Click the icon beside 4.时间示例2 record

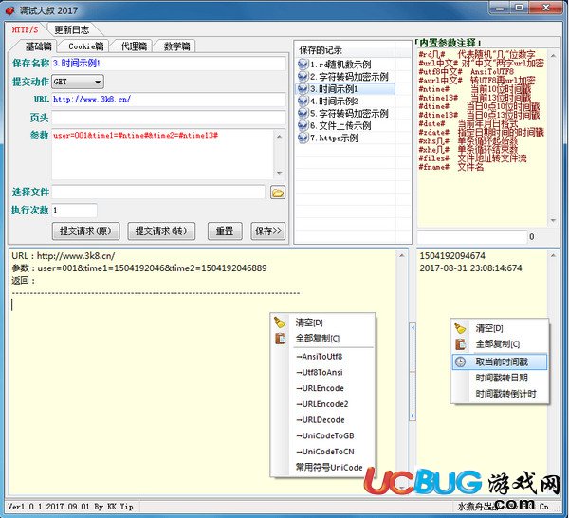[303, 102]
